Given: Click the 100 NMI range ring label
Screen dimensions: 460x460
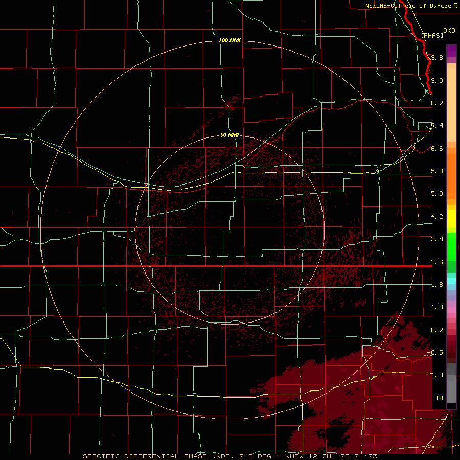Looking at the screenshot, I should click(x=229, y=40).
